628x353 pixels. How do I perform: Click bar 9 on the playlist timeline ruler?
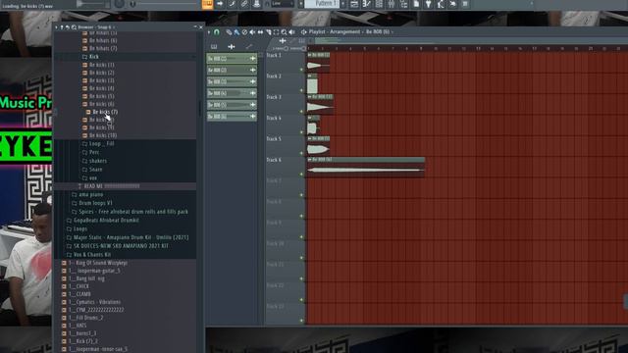tap(421, 48)
